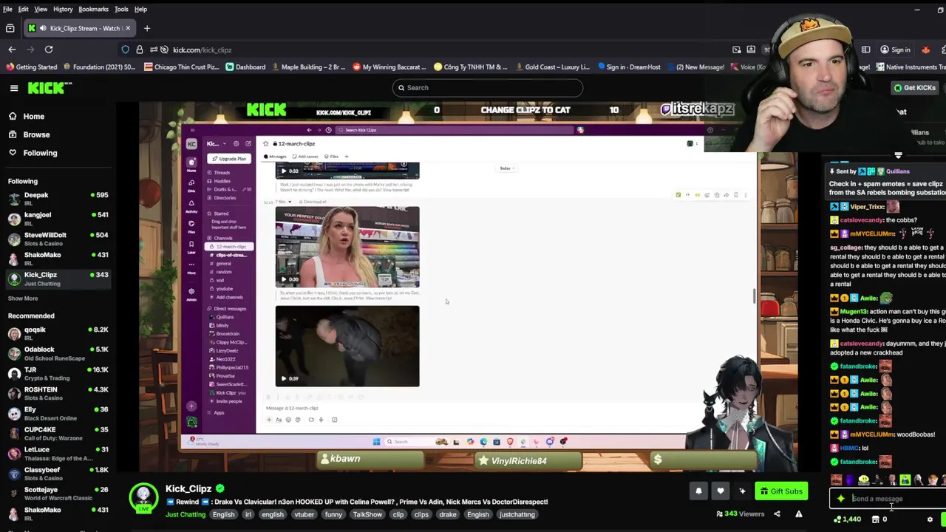Click the drake tag
The height and width of the screenshot is (532, 946).
tap(447, 514)
